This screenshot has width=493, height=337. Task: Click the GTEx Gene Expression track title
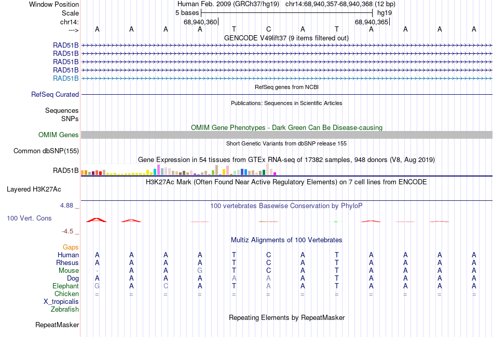286,160
